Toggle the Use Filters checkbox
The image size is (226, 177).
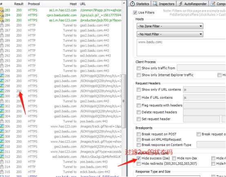click(x=135, y=13)
